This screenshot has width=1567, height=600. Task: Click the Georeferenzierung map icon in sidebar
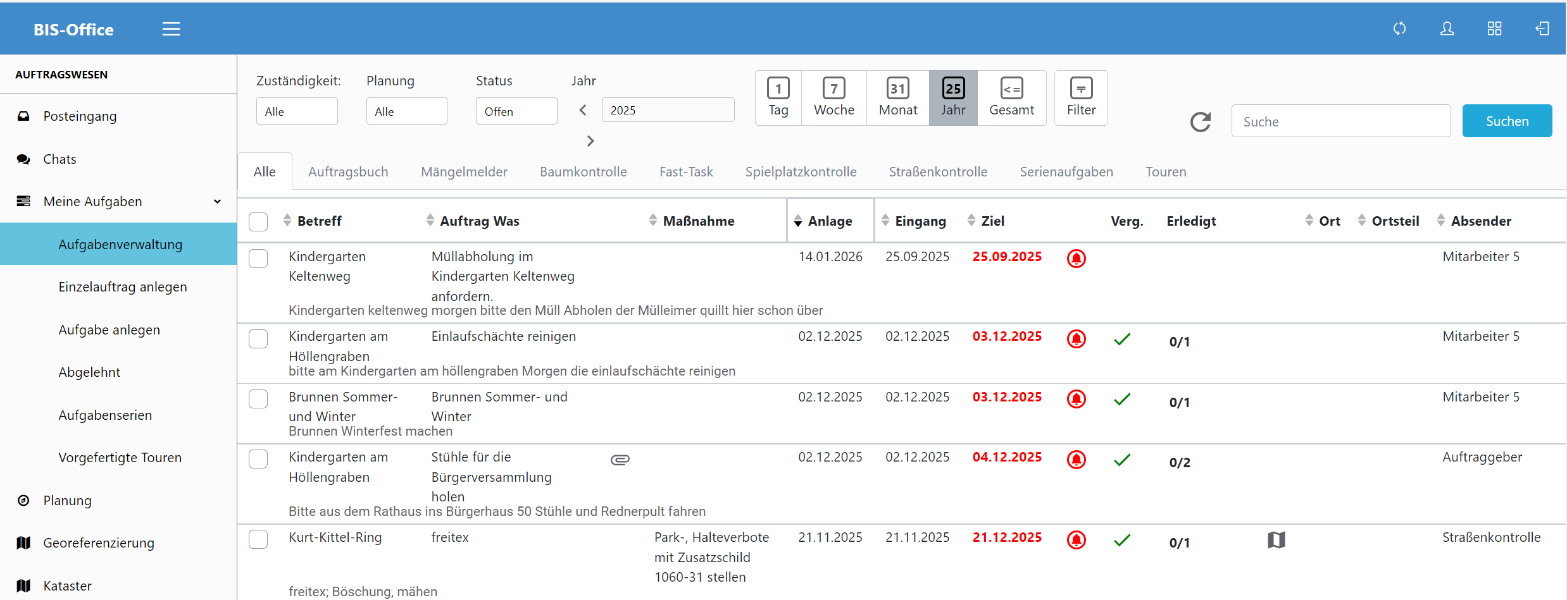(x=23, y=543)
